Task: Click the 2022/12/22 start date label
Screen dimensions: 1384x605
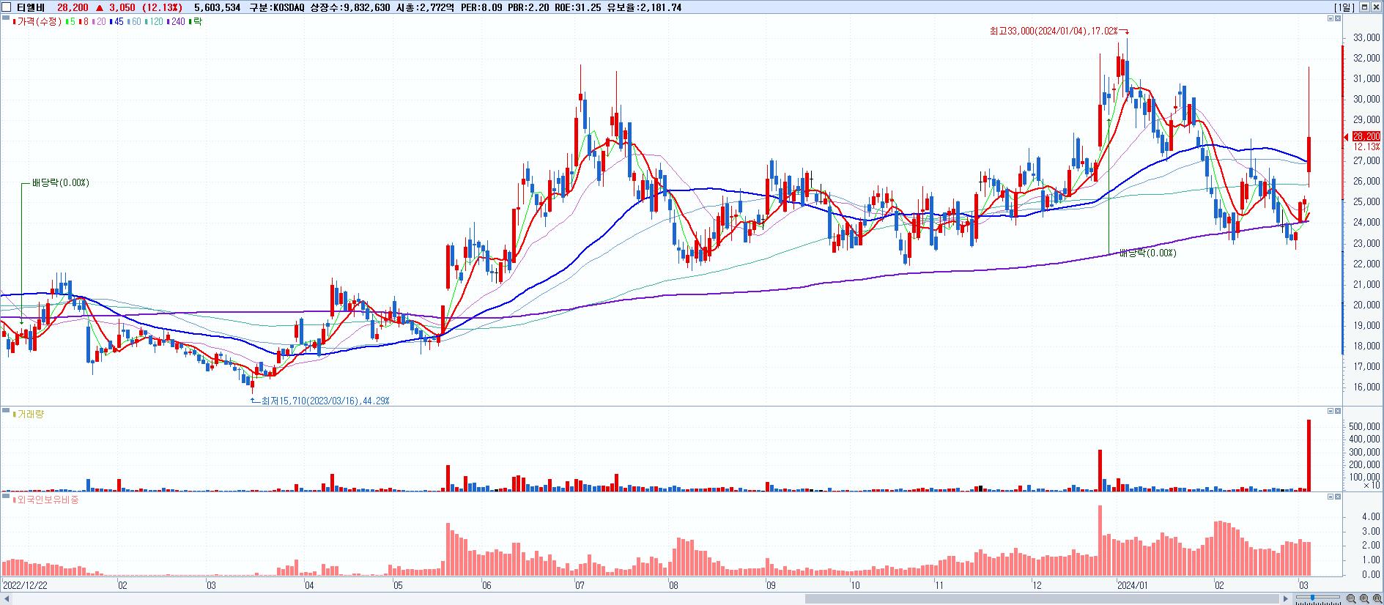Action: click(26, 586)
